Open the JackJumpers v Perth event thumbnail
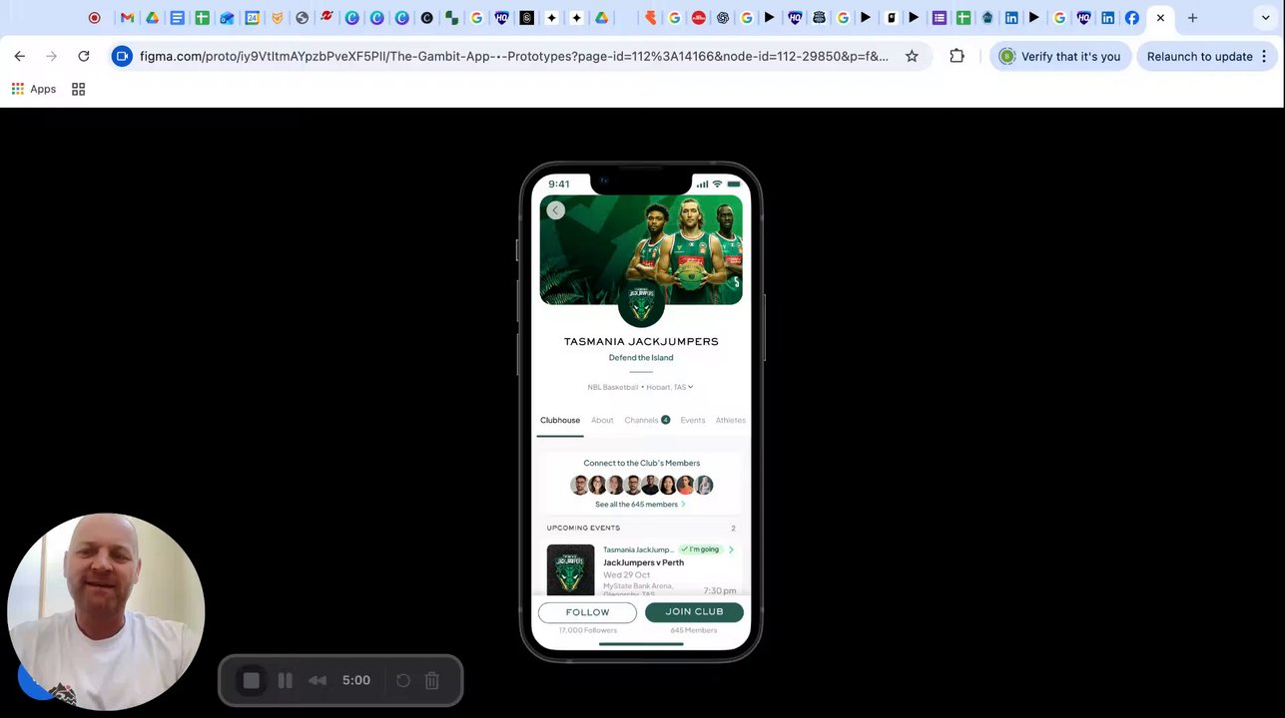Viewport: 1285px width, 718px height. point(570,569)
